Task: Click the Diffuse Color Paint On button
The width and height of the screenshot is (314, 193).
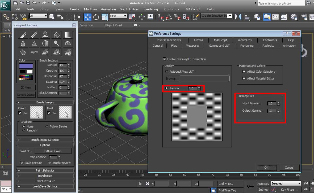Action: (x=53, y=151)
